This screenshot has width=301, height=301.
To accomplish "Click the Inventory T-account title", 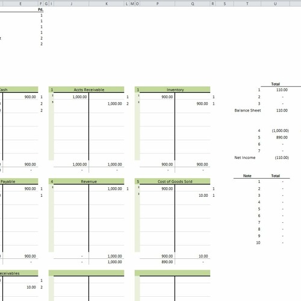I will (175, 90).
